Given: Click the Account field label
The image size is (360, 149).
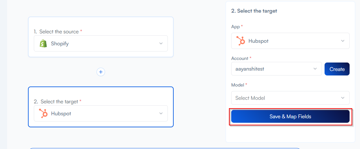Looking at the screenshot, I should tap(240, 58).
